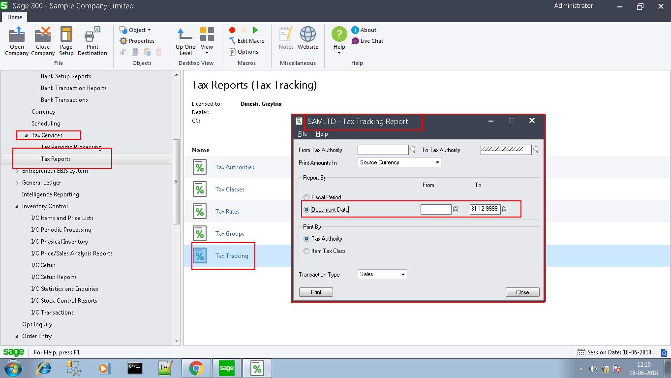Click in the To Tax Authority field
Viewport: 671px width, 378px height.
click(x=506, y=150)
